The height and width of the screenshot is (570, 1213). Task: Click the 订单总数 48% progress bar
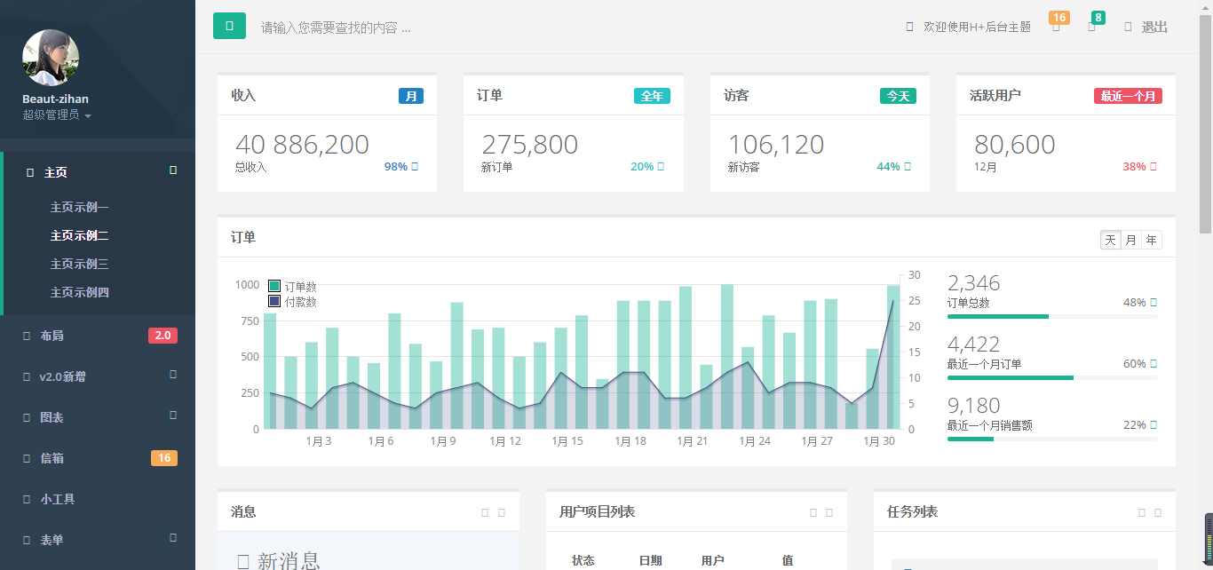pyautogui.click(x=1052, y=316)
